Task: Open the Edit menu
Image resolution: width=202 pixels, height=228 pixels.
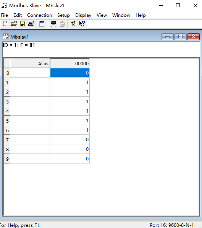Action: (x=18, y=15)
